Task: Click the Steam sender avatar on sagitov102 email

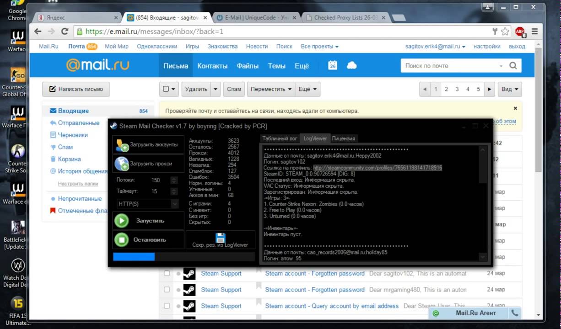Action: coord(189,273)
